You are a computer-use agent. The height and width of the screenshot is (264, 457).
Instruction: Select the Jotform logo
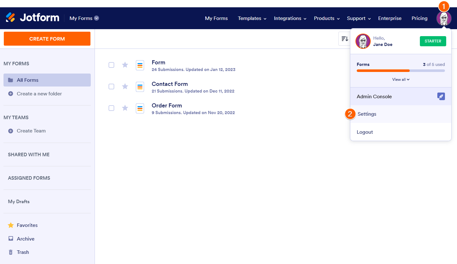click(32, 18)
